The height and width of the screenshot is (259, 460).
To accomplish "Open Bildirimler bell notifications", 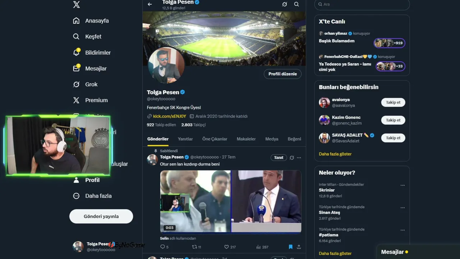I will click(x=76, y=53).
